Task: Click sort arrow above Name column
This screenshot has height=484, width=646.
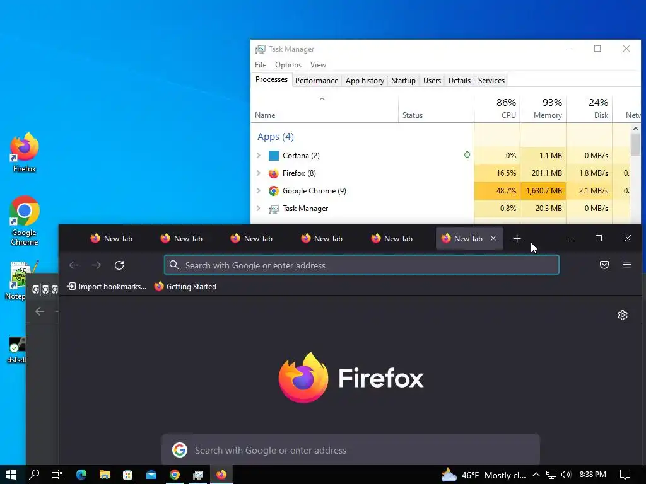Action: [322, 99]
